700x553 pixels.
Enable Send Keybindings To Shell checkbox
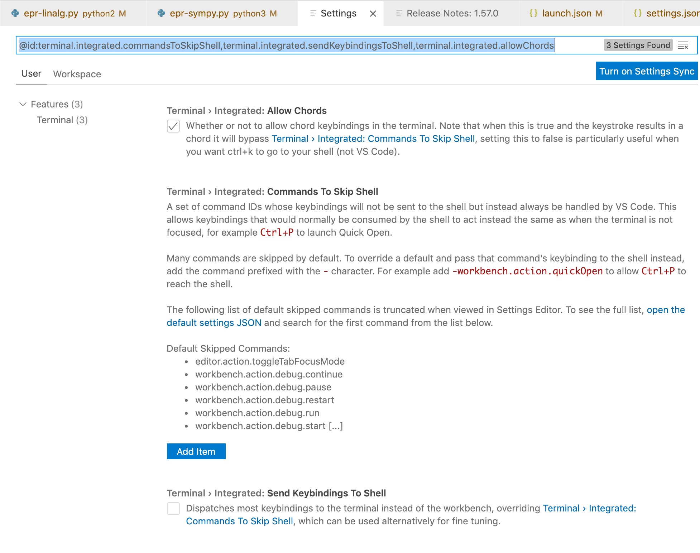click(x=173, y=509)
